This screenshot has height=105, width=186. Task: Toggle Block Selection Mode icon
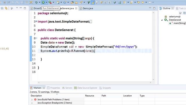pos(105,2)
